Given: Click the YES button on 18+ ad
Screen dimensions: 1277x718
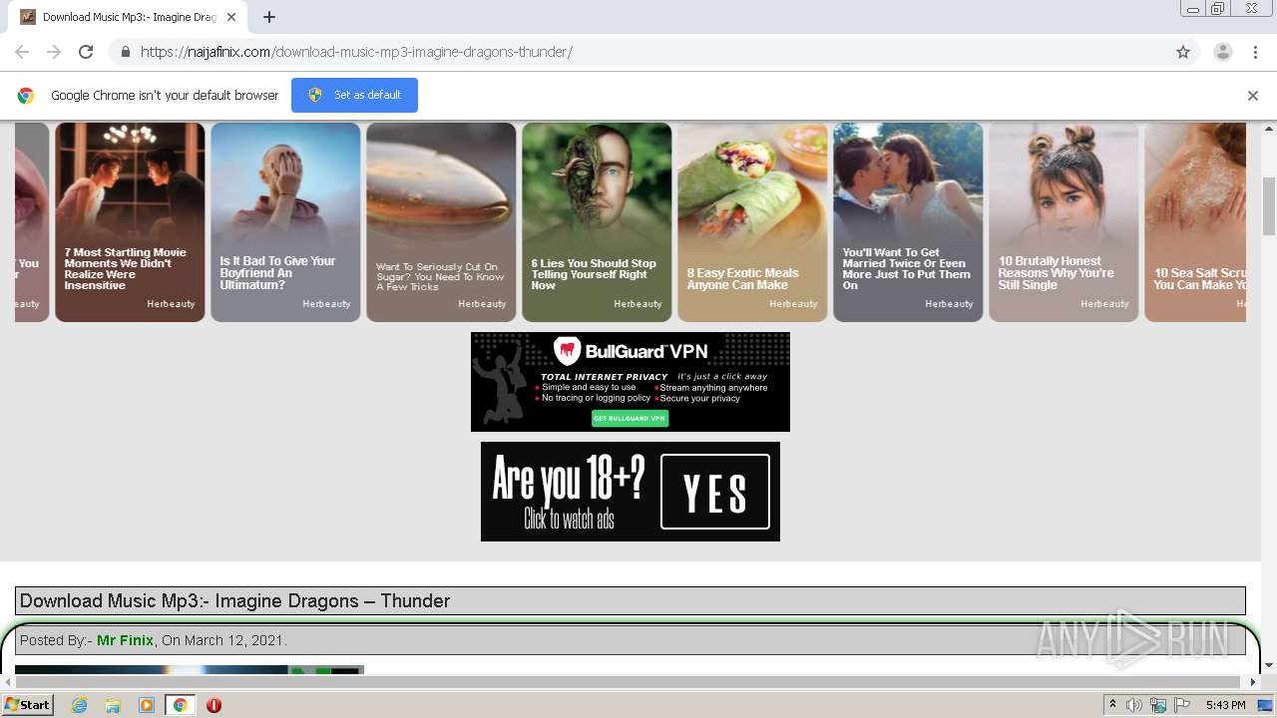Looking at the screenshot, I should tap(715, 492).
